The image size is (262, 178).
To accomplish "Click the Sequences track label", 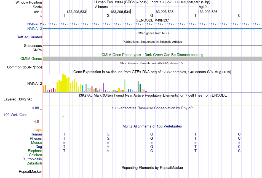I will click(x=33, y=46).
